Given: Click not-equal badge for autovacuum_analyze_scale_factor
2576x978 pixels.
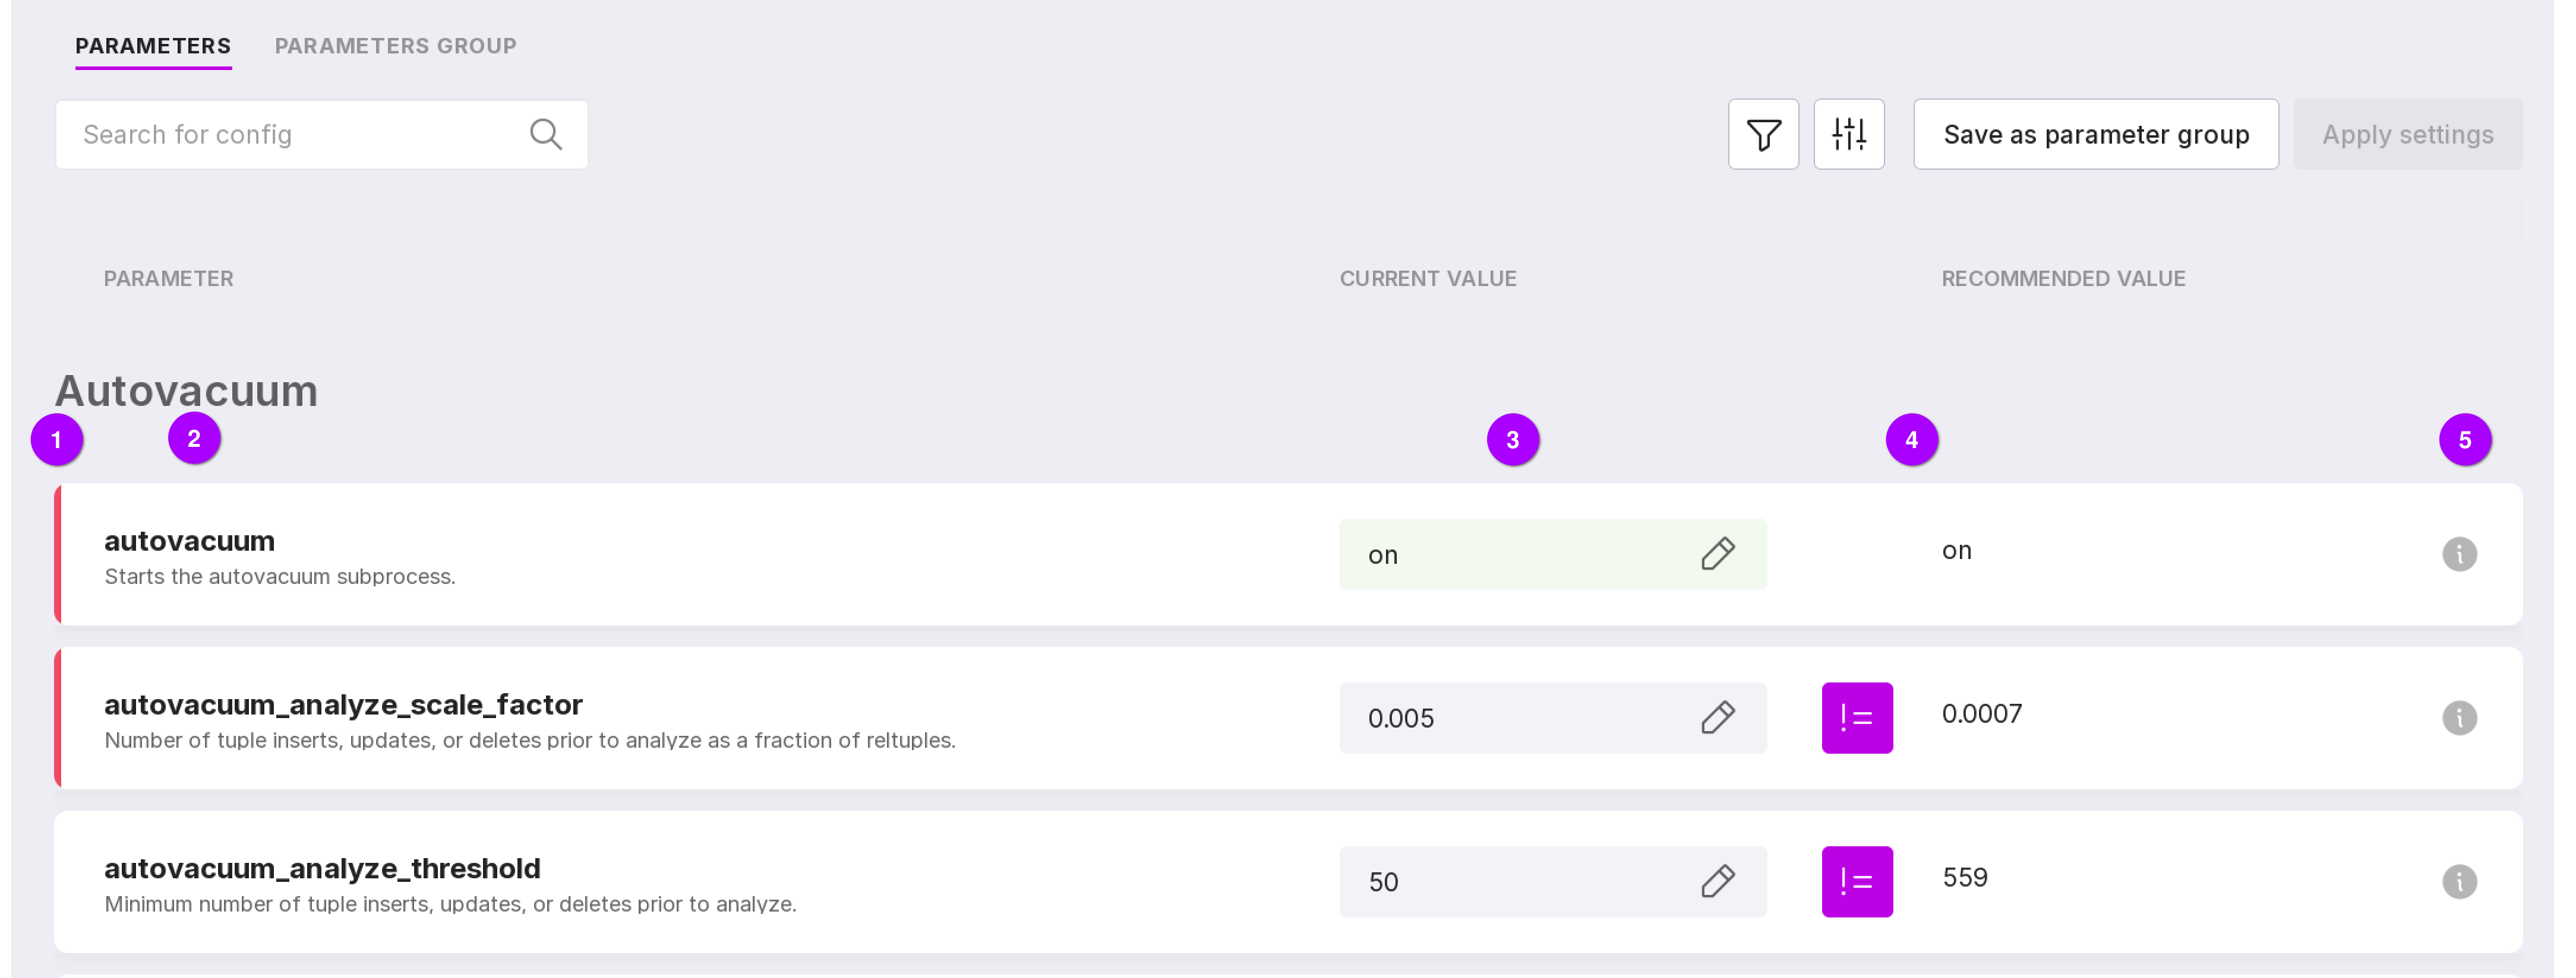Looking at the screenshot, I should click(x=1856, y=717).
